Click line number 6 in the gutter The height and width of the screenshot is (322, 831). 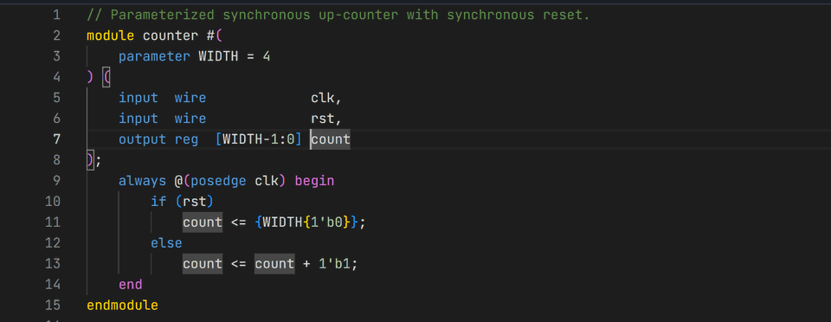(x=57, y=118)
